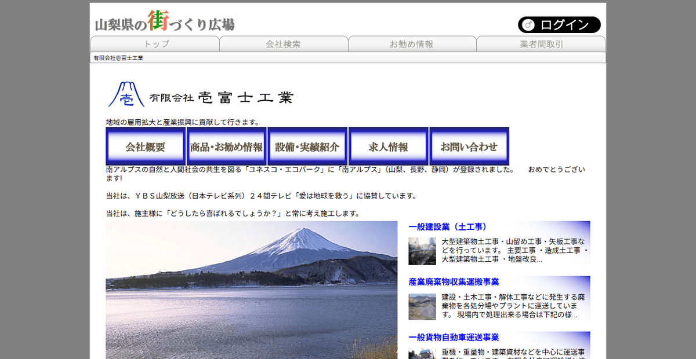Open the 設備・実績紹介 navigation button
Viewport: 696px width, 359px height.
point(307,146)
